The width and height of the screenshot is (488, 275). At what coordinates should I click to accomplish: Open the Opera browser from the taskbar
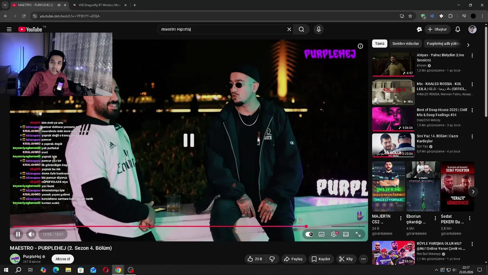pos(106,270)
